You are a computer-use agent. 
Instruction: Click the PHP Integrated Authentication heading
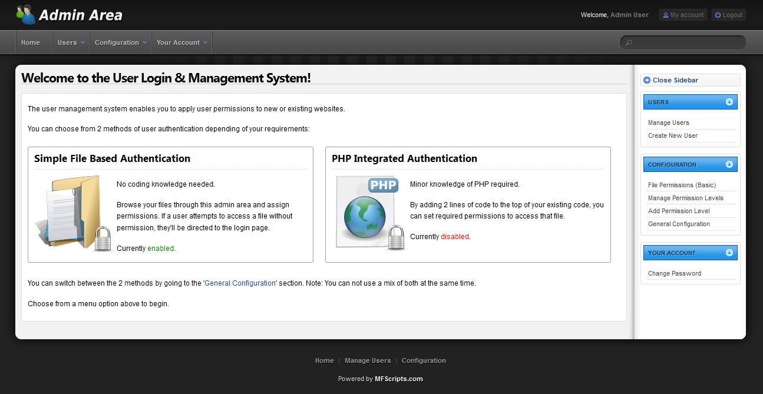[x=404, y=158]
